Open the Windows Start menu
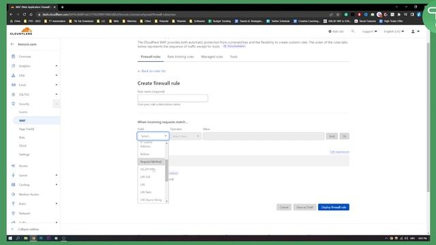This screenshot has width=436, height=245. tap(10, 238)
